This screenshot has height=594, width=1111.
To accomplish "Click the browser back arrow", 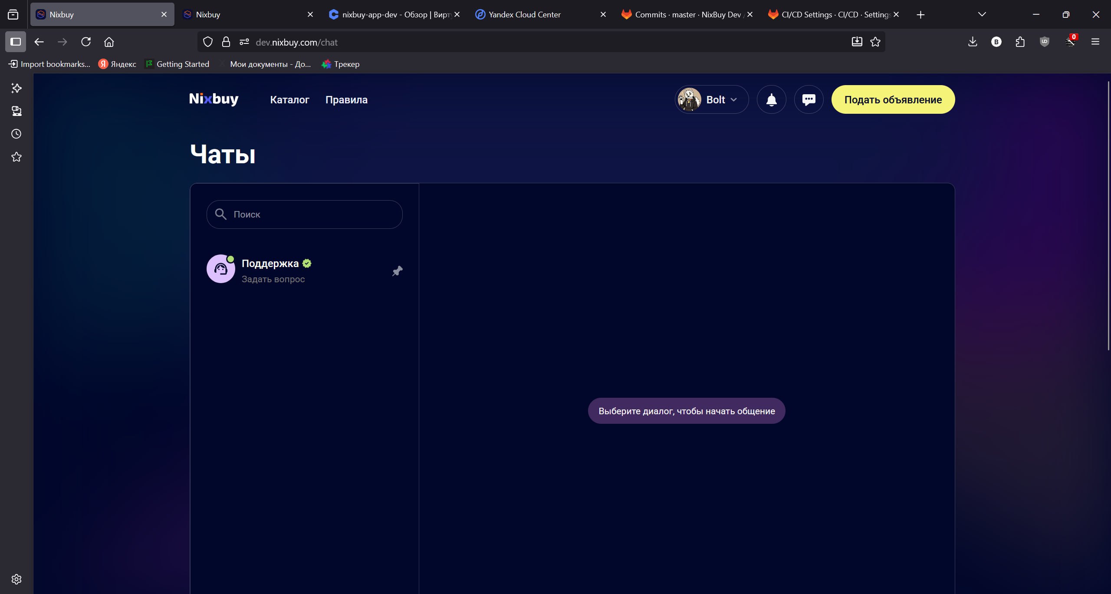I will (x=39, y=42).
